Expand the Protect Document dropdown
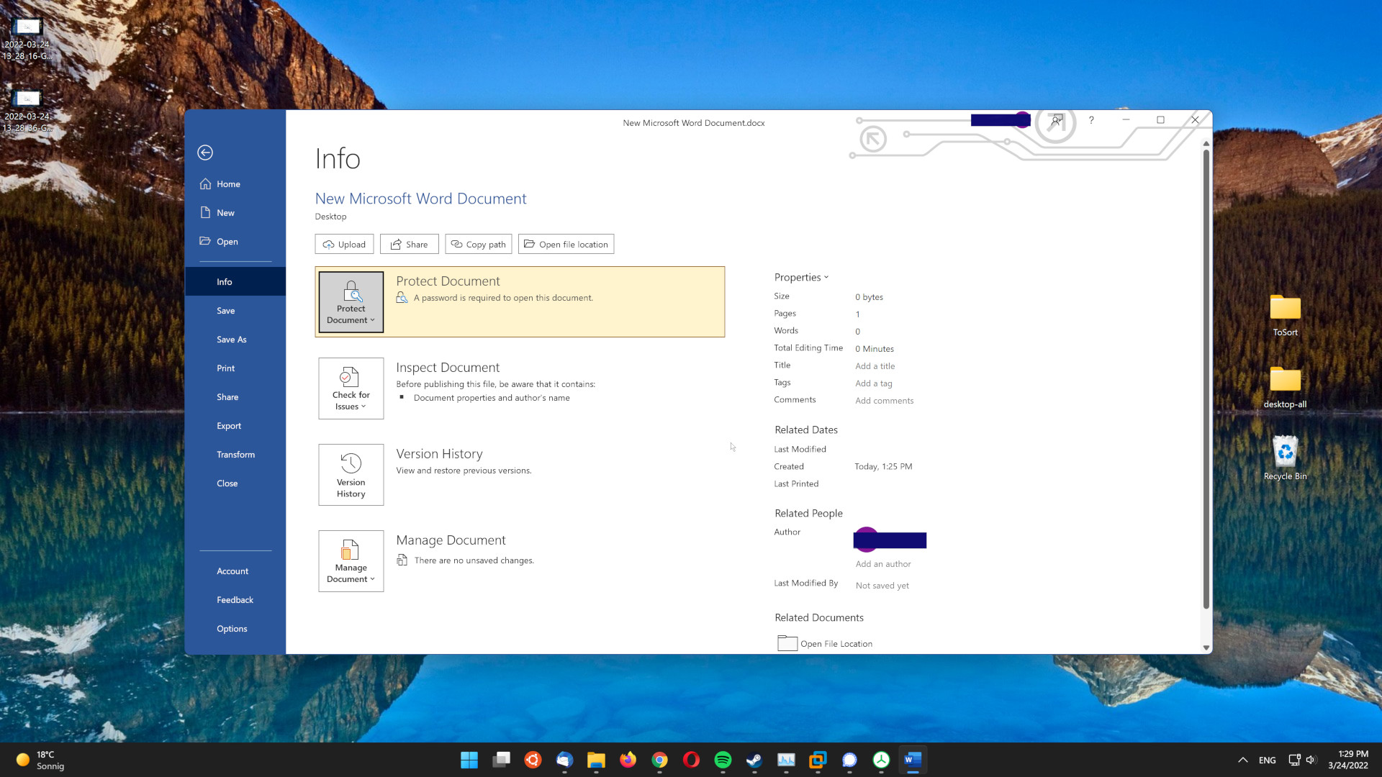Screen dimensions: 1382x777 pyautogui.click(x=351, y=302)
